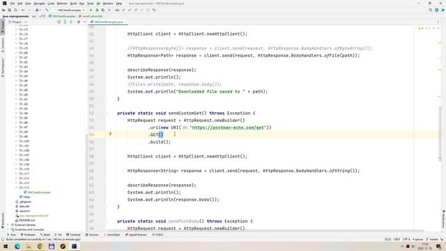The height and width of the screenshot is (251, 446).
Task: Click the Reload from disk icon
Action: coord(15,10)
